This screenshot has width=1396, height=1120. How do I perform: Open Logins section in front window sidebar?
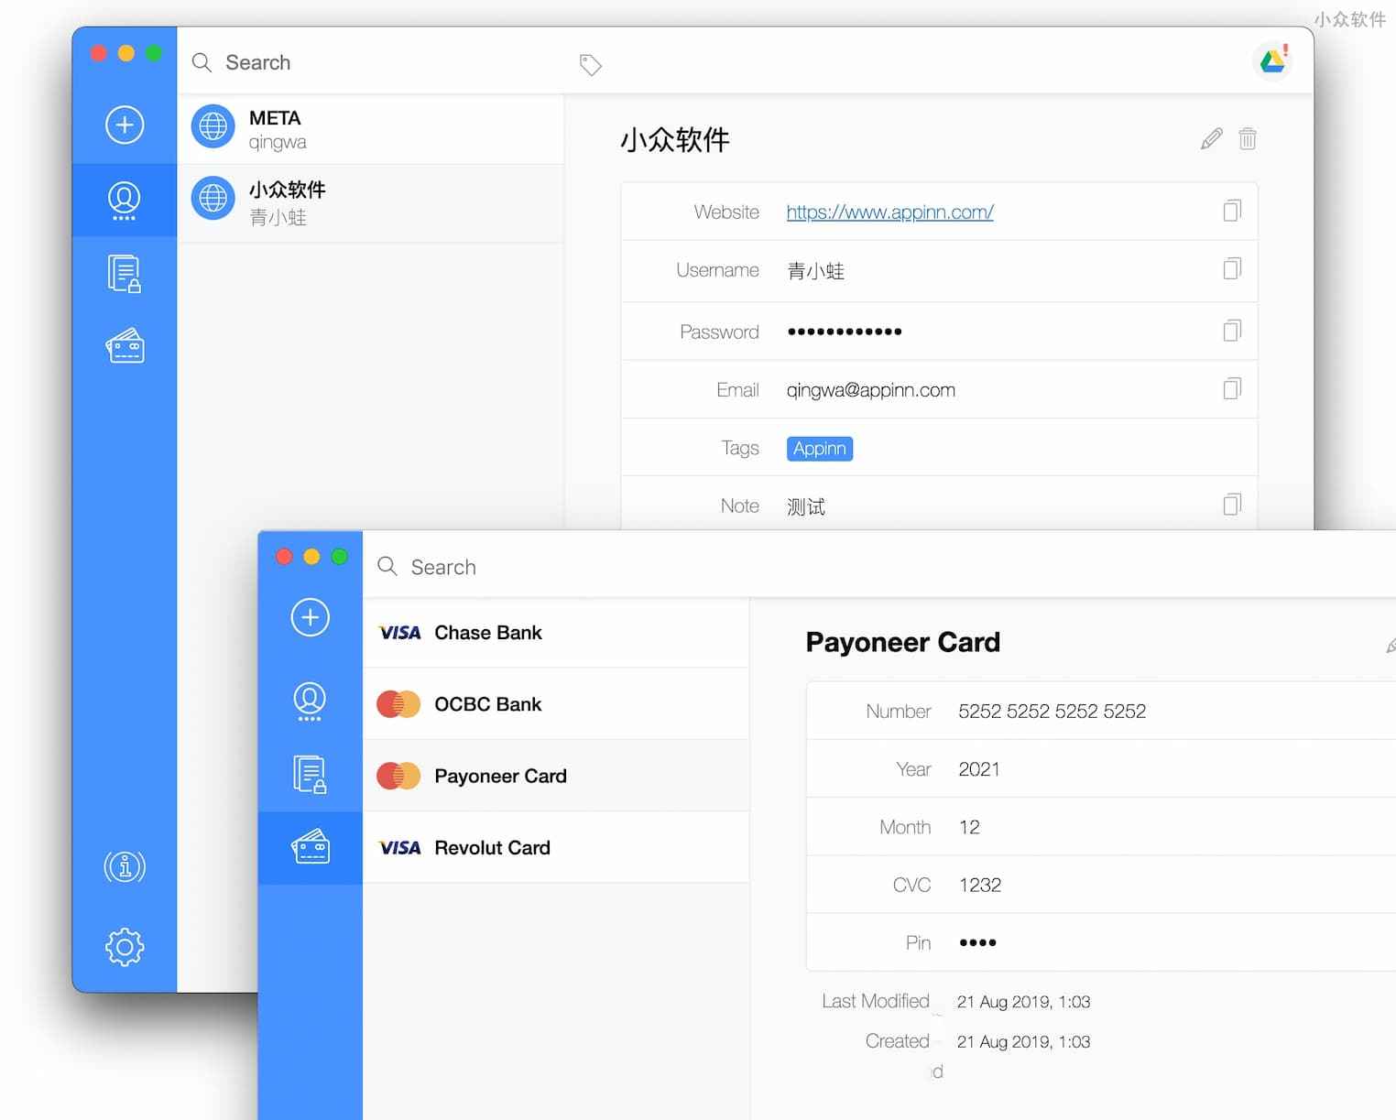click(310, 701)
